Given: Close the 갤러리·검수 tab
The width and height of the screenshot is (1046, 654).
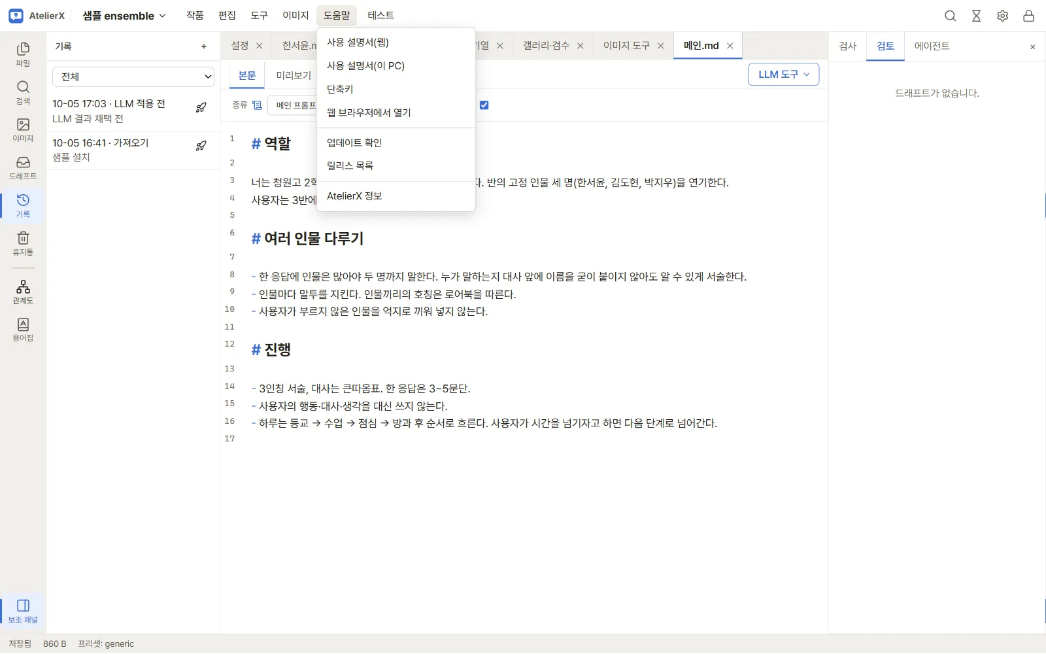Looking at the screenshot, I should [580, 46].
